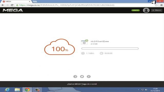The width and height of the screenshot is (164, 92).
Task: Share via the Facebook icon
Action: click(75, 77)
